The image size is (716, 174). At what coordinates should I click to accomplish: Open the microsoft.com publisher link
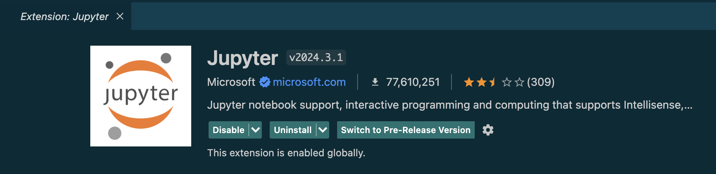pos(309,82)
